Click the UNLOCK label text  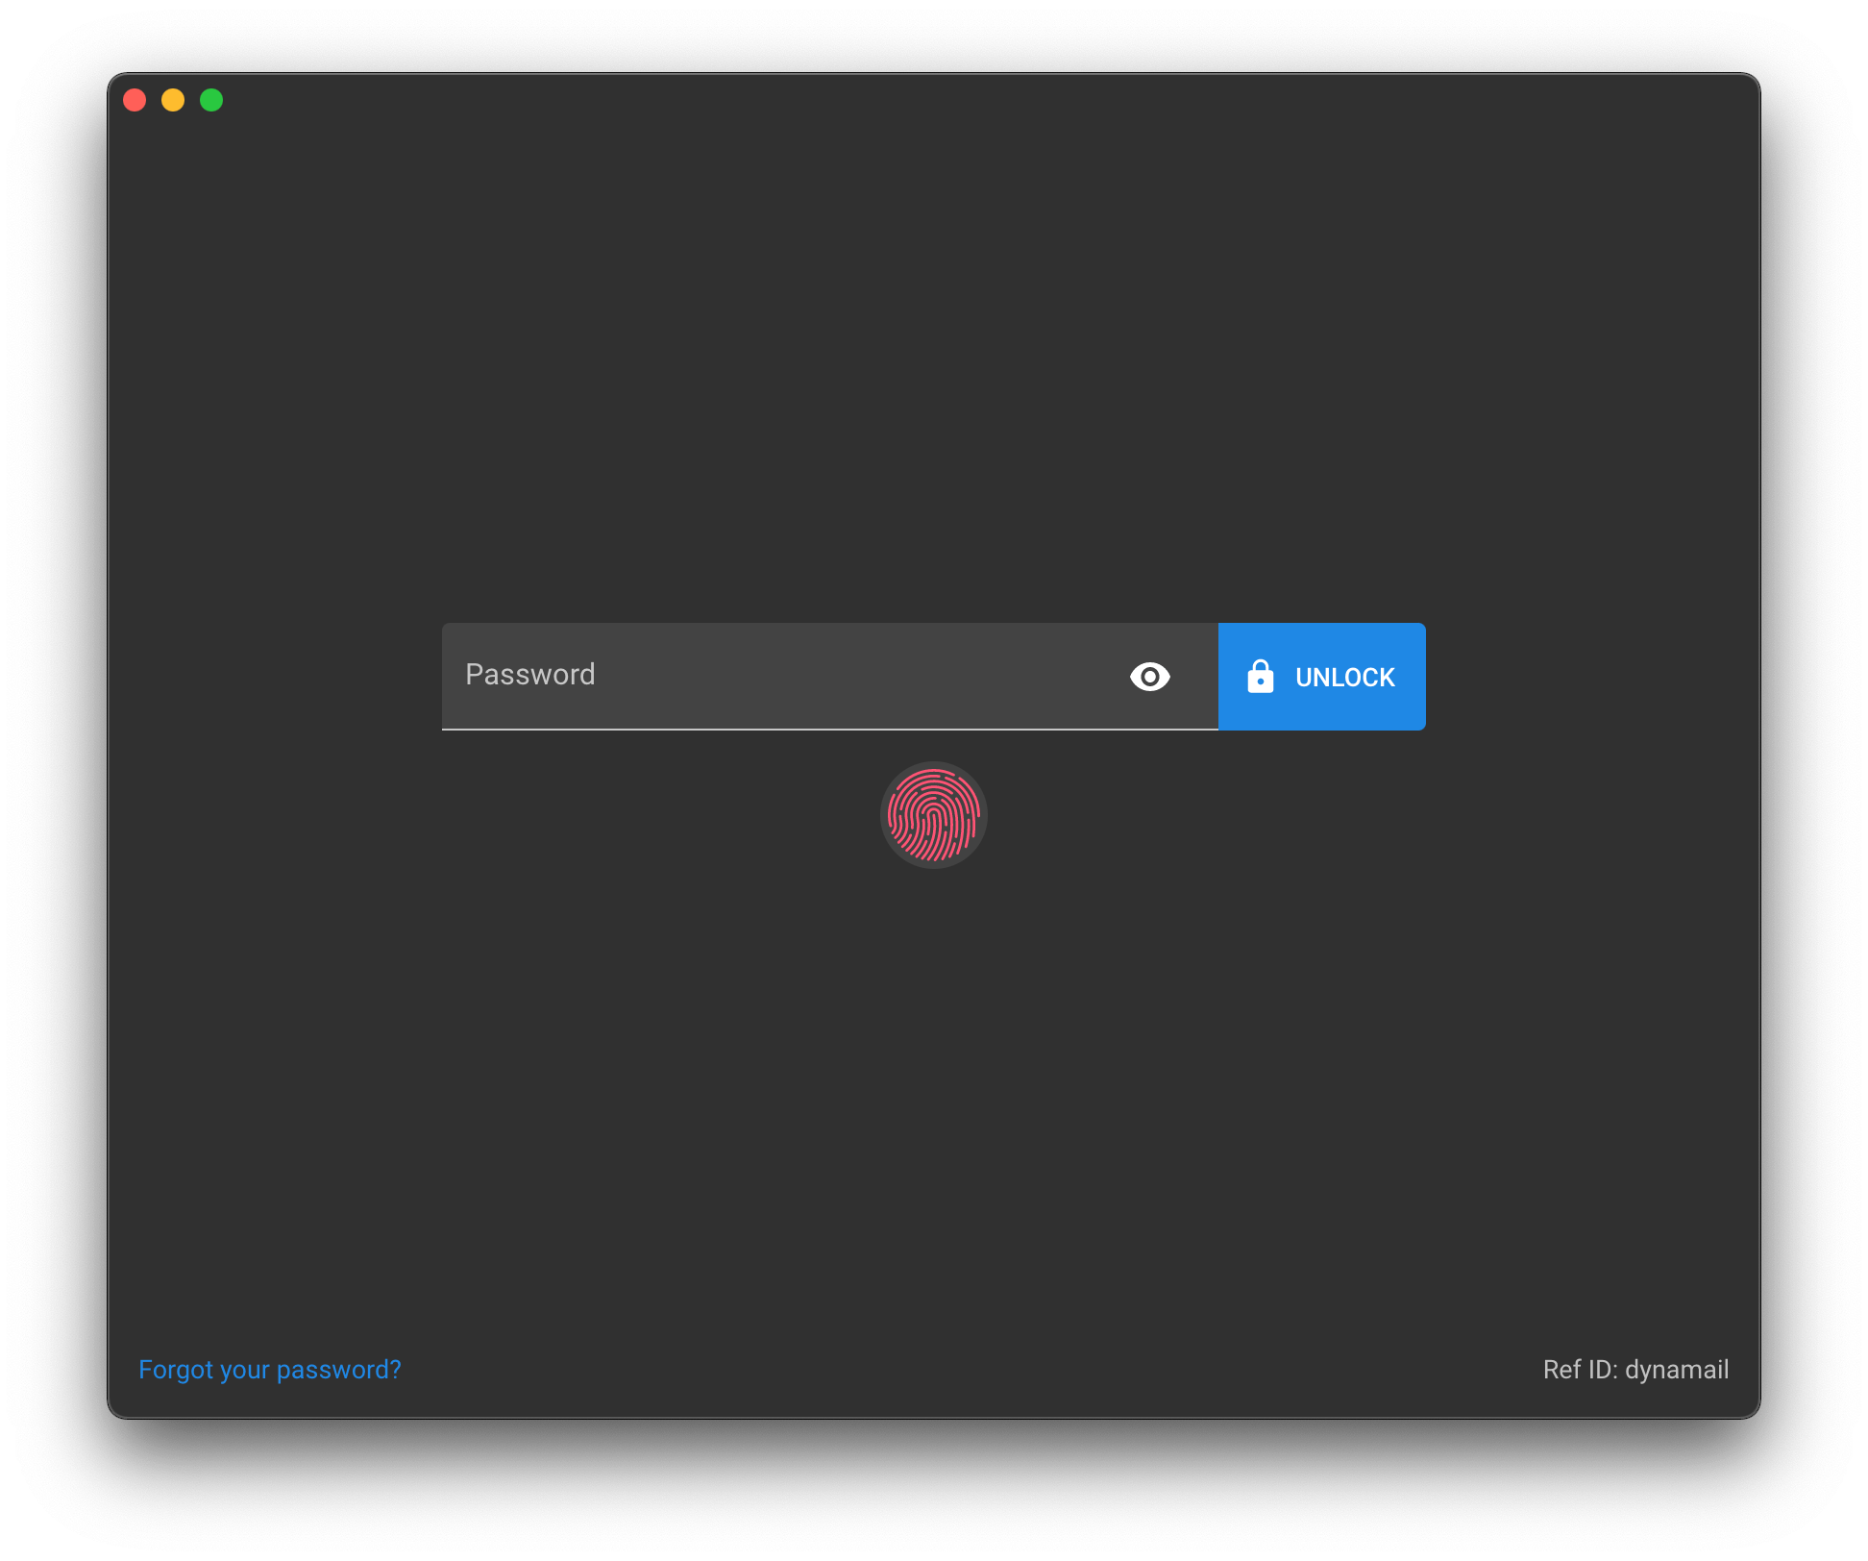[1344, 678]
